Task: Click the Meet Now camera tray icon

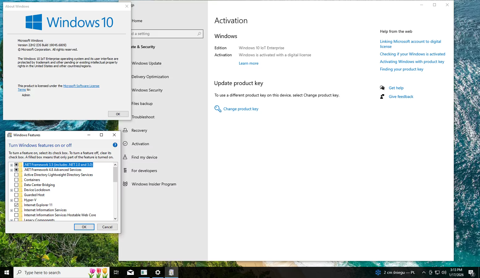Action: click(x=431, y=272)
